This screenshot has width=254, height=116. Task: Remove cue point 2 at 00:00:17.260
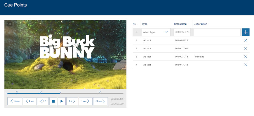tap(246, 49)
